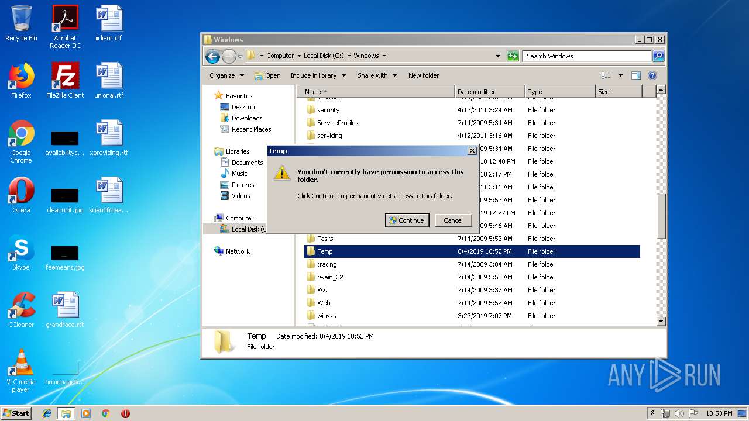This screenshot has width=749, height=421.
Task: Select the twain_32 folder
Action: 472,277
